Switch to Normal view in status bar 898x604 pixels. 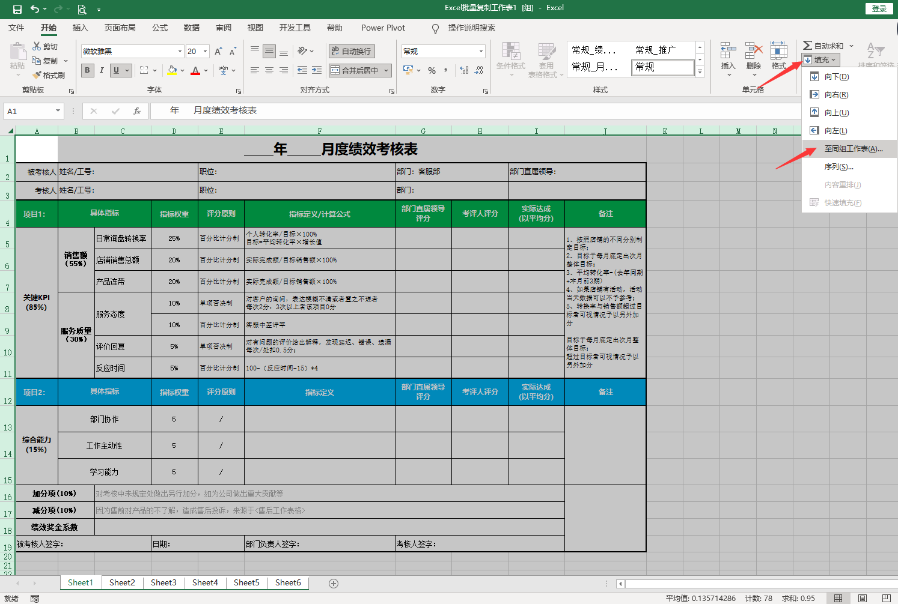(x=838, y=598)
